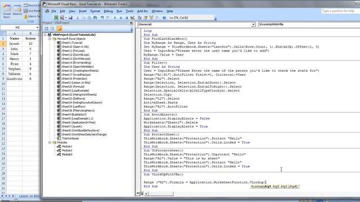Collapse the Modules folder
The image size is (360, 202).
click(49, 143)
